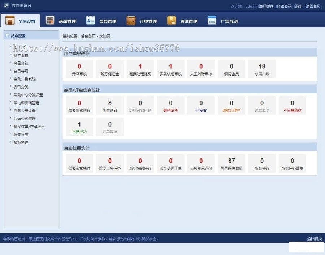325x255 pixels.
Task: Click the 资讯管理 yellow book icon
Action: [x=172, y=20]
